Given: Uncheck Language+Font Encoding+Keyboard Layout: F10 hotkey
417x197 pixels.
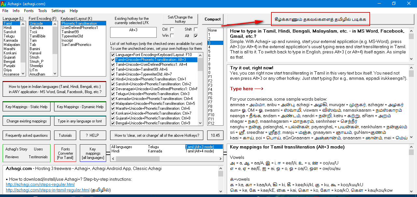Looking at the screenshot, I should [113, 55].
